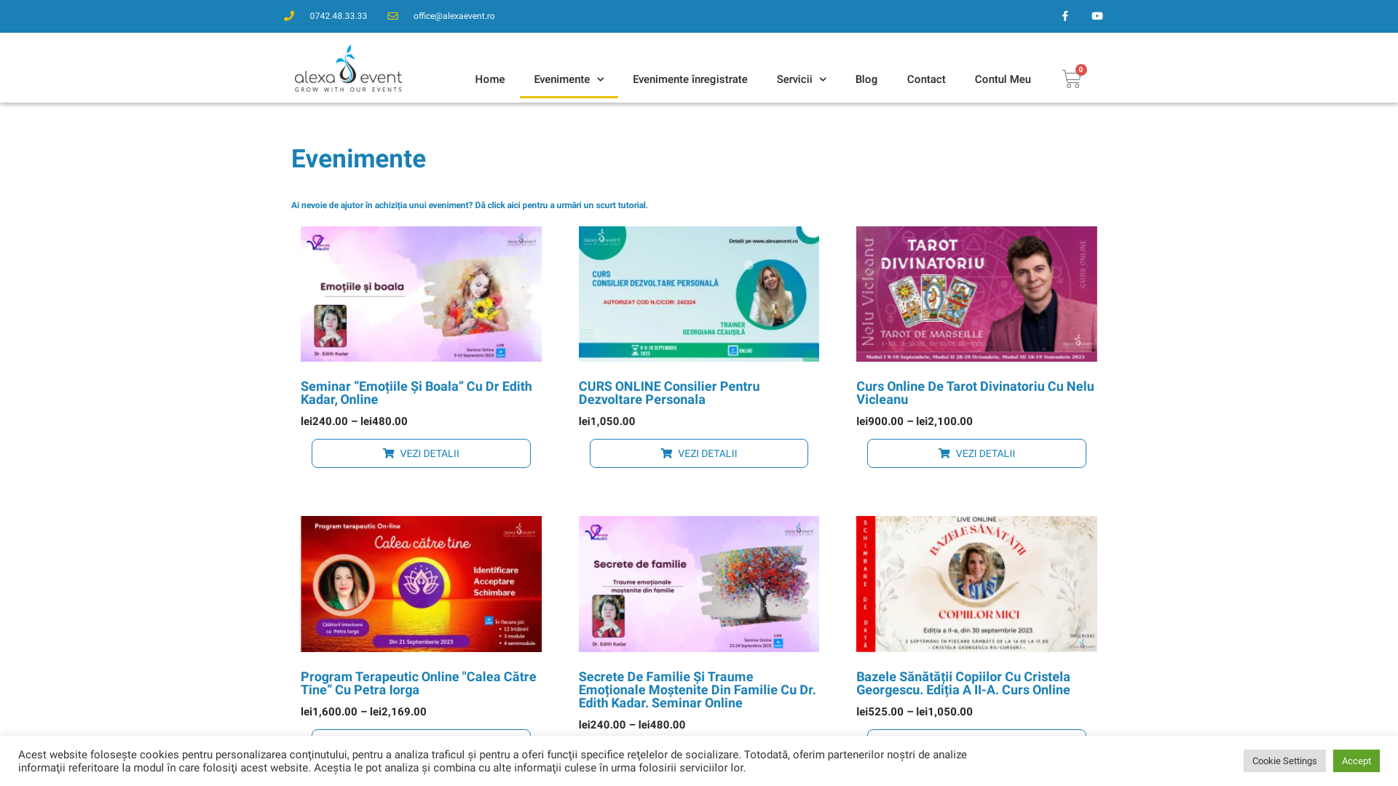Open the Evenimente înregistrate menu item

(x=690, y=79)
